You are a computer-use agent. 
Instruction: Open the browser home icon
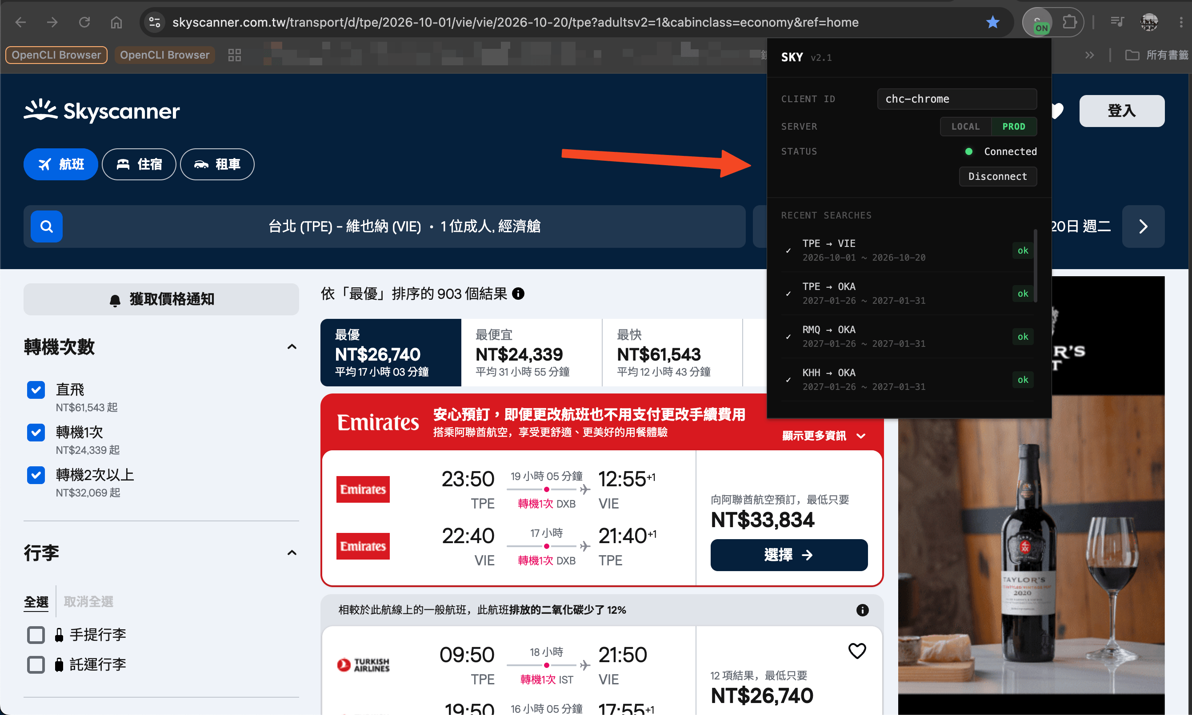116,22
